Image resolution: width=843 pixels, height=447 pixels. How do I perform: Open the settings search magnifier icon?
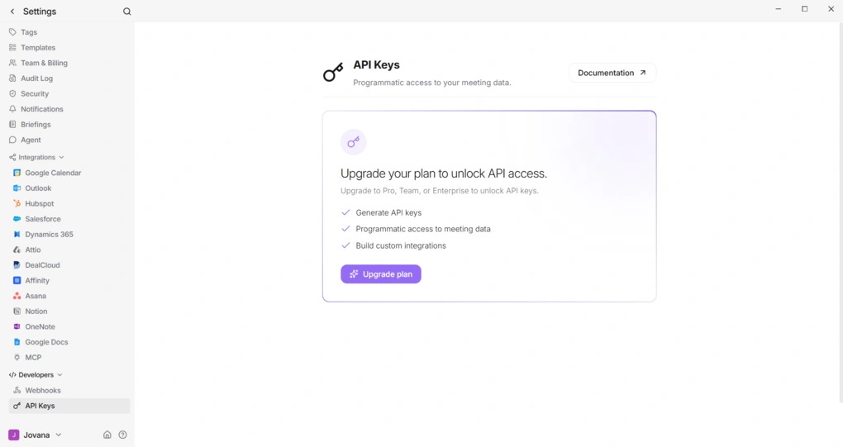[127, 12]
